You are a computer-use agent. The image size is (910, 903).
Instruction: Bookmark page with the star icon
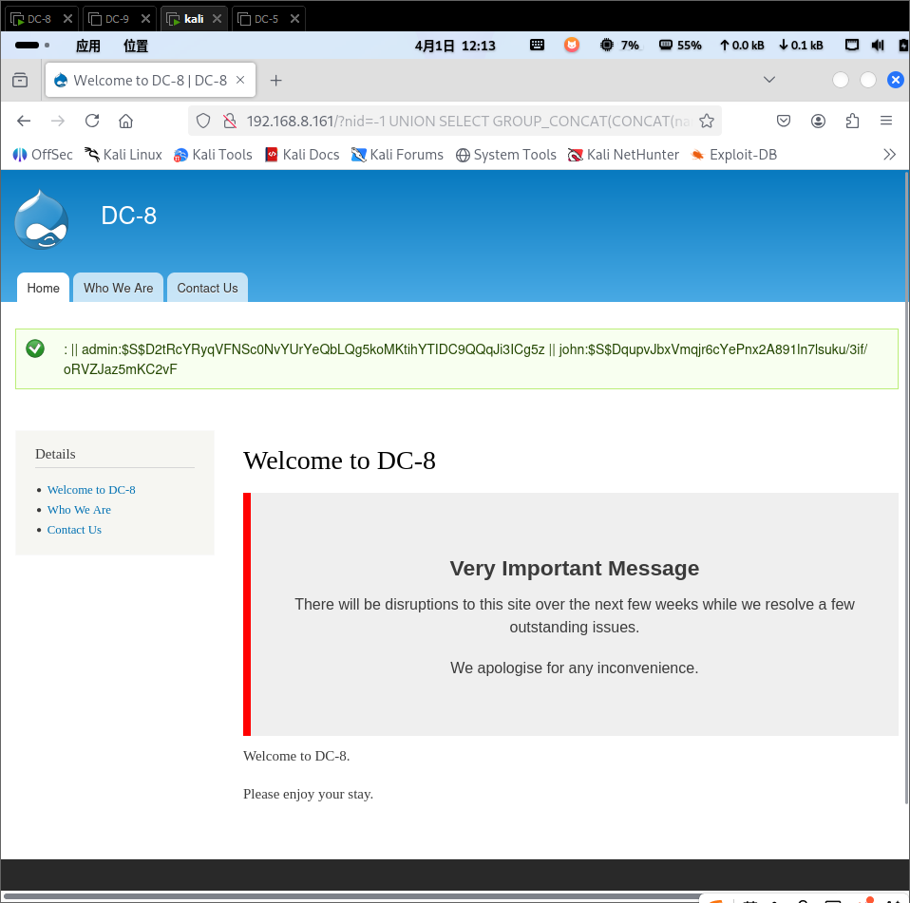[707, 121]
